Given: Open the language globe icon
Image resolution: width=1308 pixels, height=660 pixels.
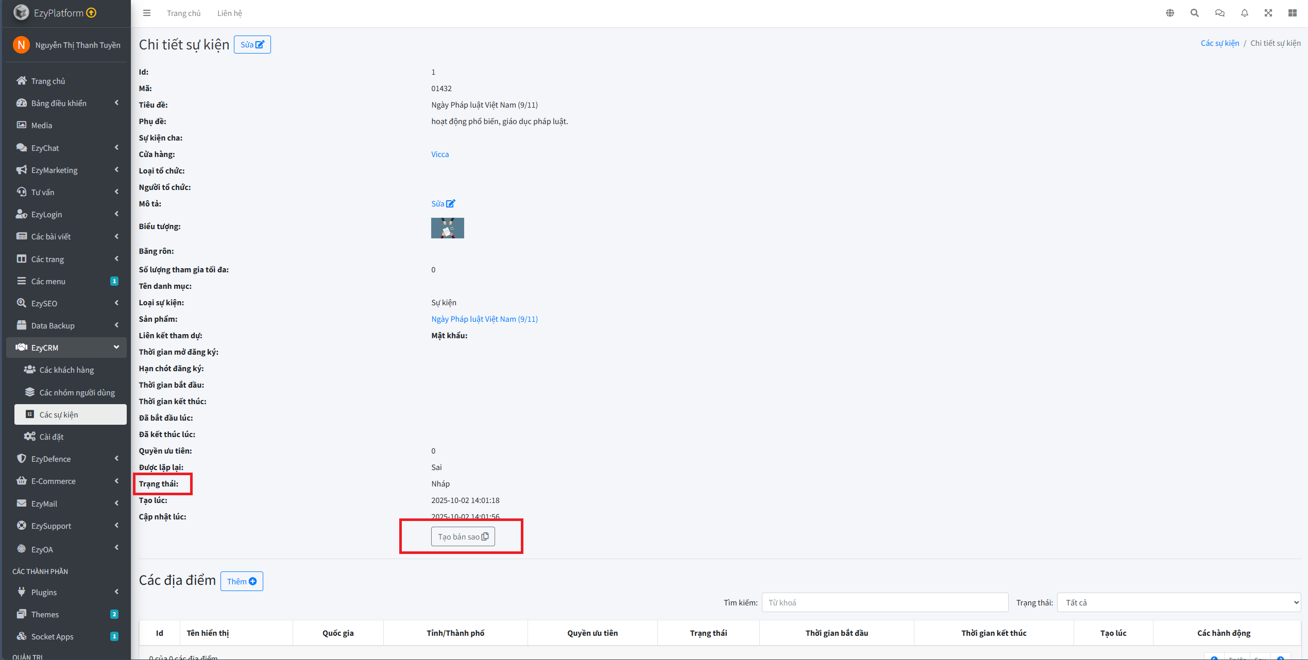Looking at the screenshot, I should [x=1170, y=13].
